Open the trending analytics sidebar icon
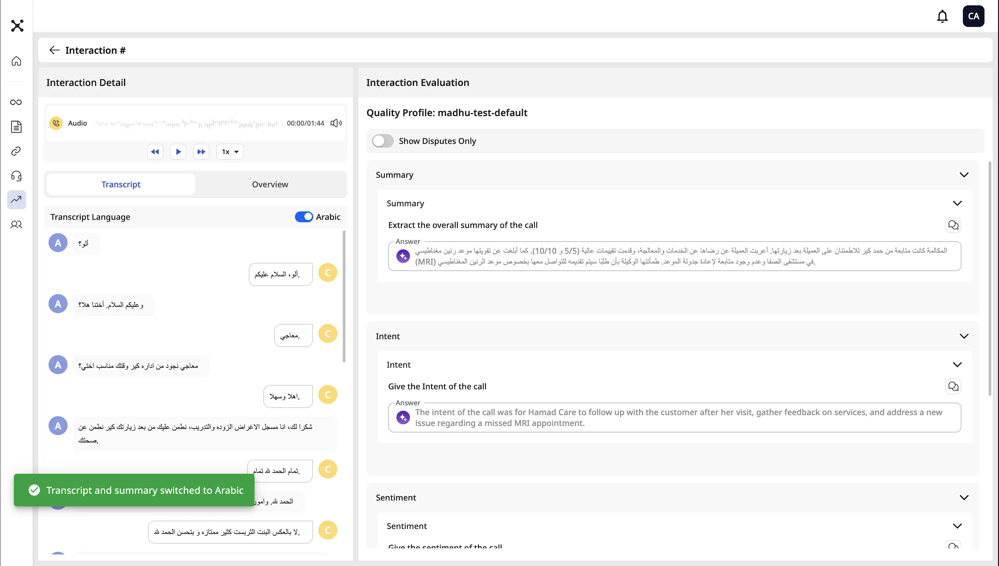This screenshot has height=566, width=999. click(x=16, y=200)
